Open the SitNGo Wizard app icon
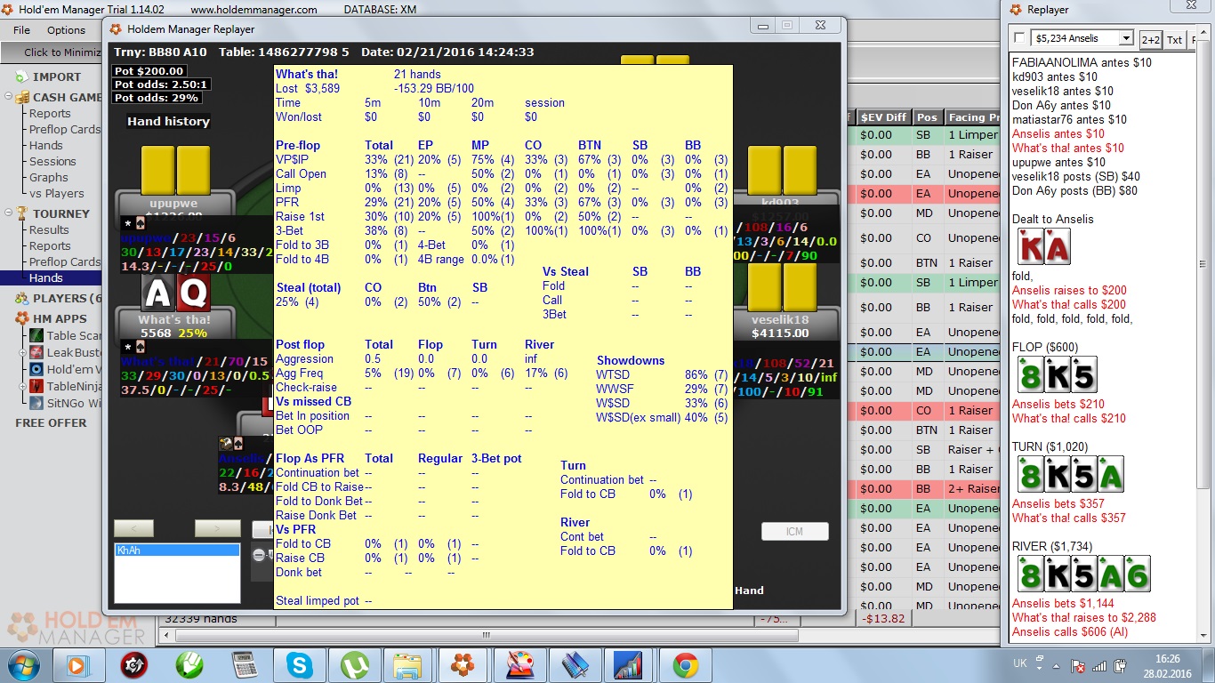1215x683 pixels. click(x=36, y=403)
